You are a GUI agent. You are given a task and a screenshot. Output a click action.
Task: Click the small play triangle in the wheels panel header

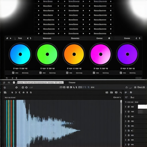click(x=11, y=38)
